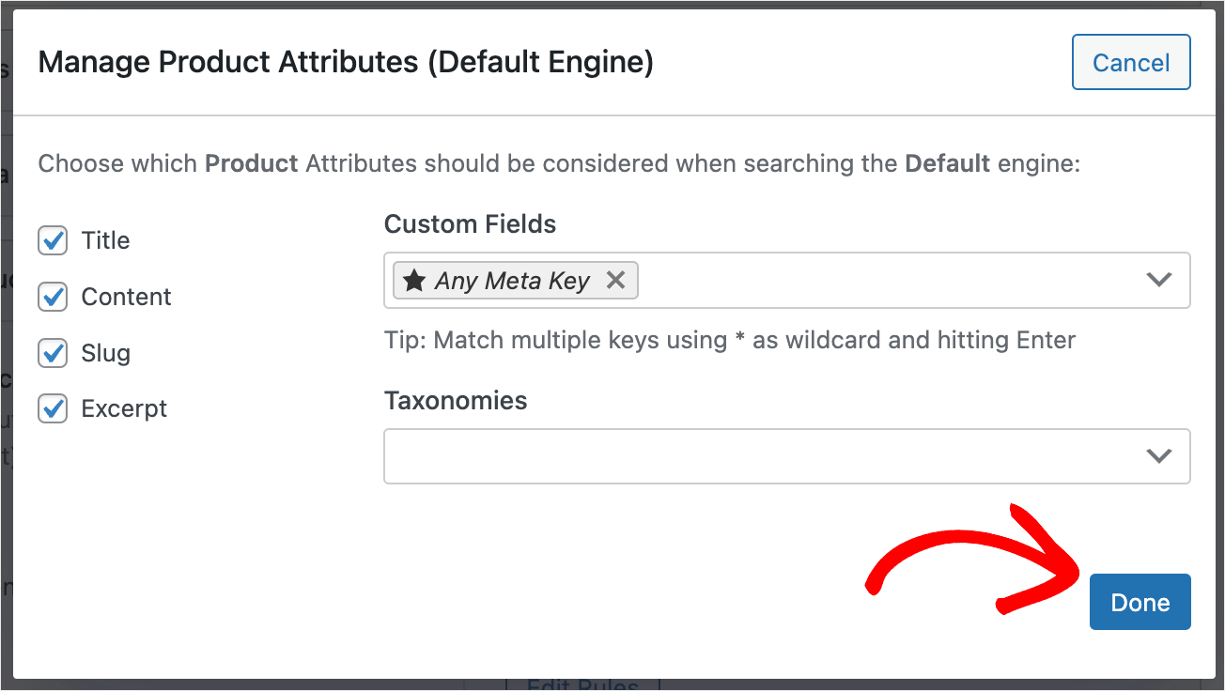Remove the Any Meta Key tag
Image resolution: width=1225 pixels, height=691 pixels.
(615, 280)
